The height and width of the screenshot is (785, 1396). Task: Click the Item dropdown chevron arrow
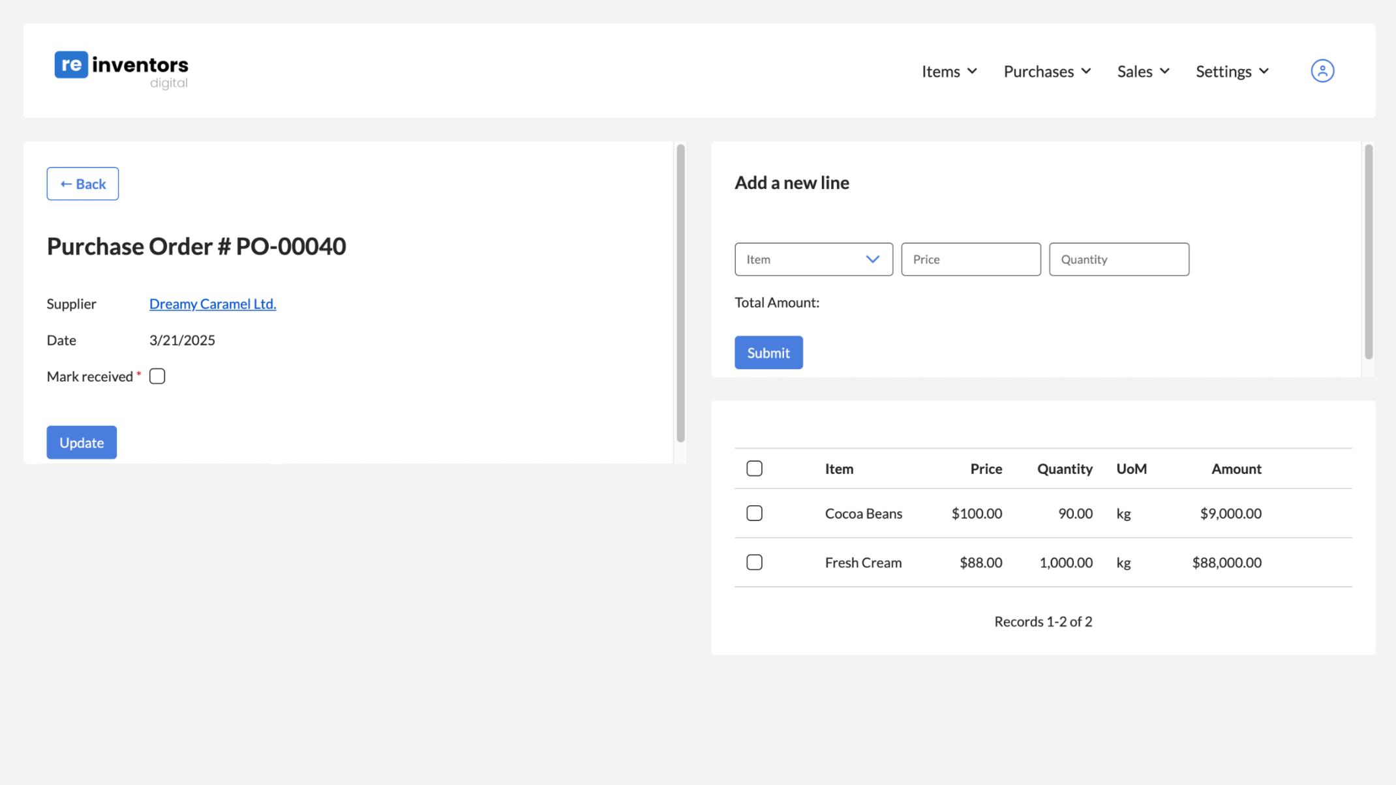(872, 259)
